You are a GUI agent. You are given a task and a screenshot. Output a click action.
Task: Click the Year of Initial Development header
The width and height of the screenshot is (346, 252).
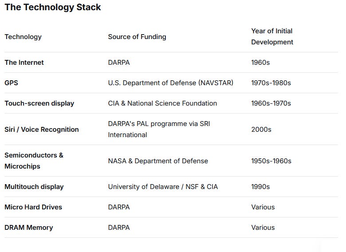[x=272, y=36]
